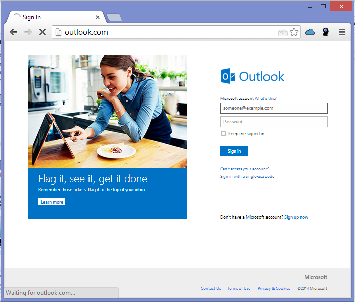
Task: Click Sign in with a single-use code
Action: tap(247, 176)
